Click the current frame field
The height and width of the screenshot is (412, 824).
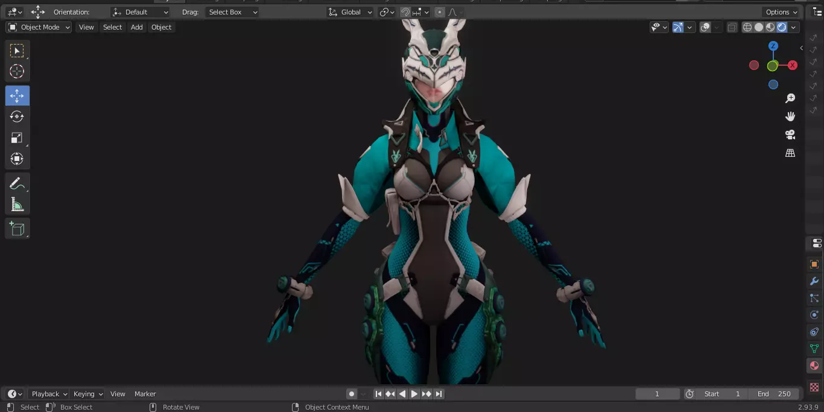(658, 394)
